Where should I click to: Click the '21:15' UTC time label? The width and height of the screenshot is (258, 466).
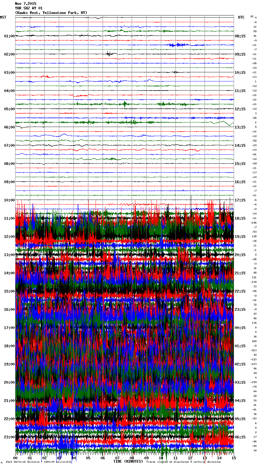click(240, 273)
